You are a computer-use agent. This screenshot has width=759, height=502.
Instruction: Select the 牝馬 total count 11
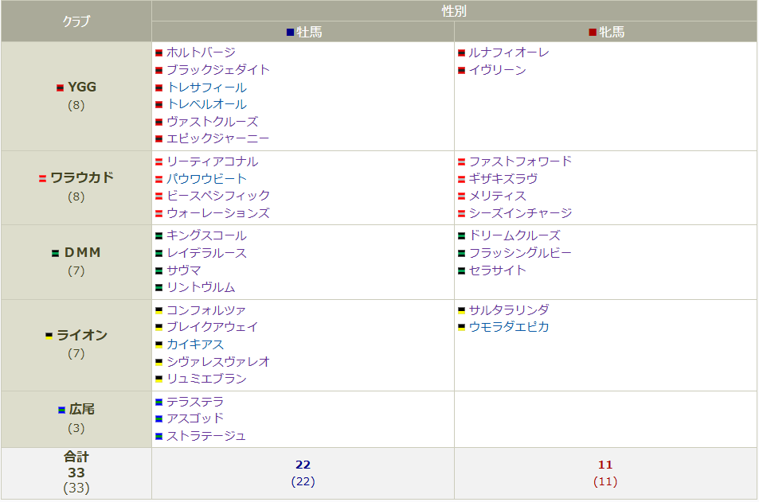tap(605, 465)
